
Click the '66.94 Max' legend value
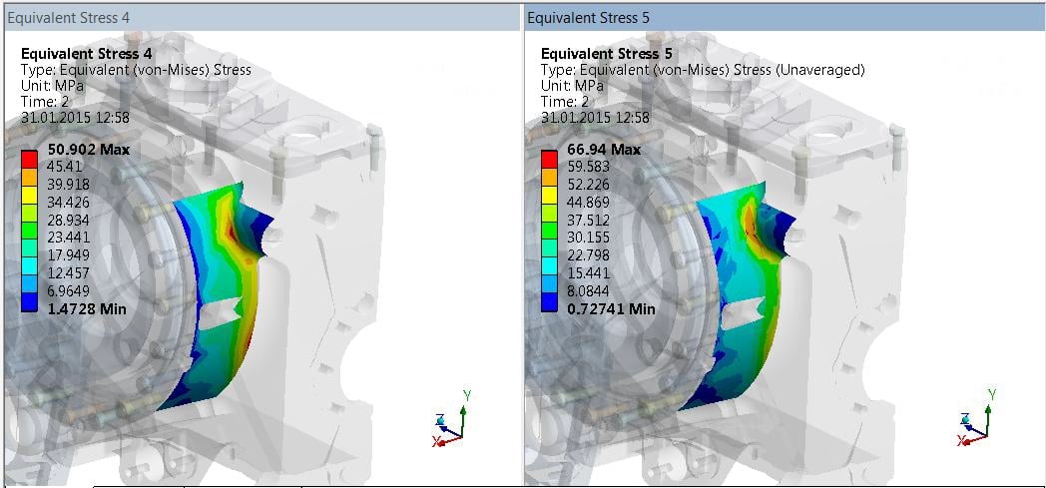coord(604,150)
